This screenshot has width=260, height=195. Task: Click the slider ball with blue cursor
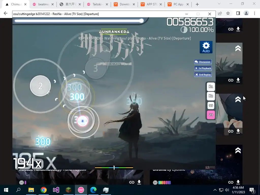83,121
